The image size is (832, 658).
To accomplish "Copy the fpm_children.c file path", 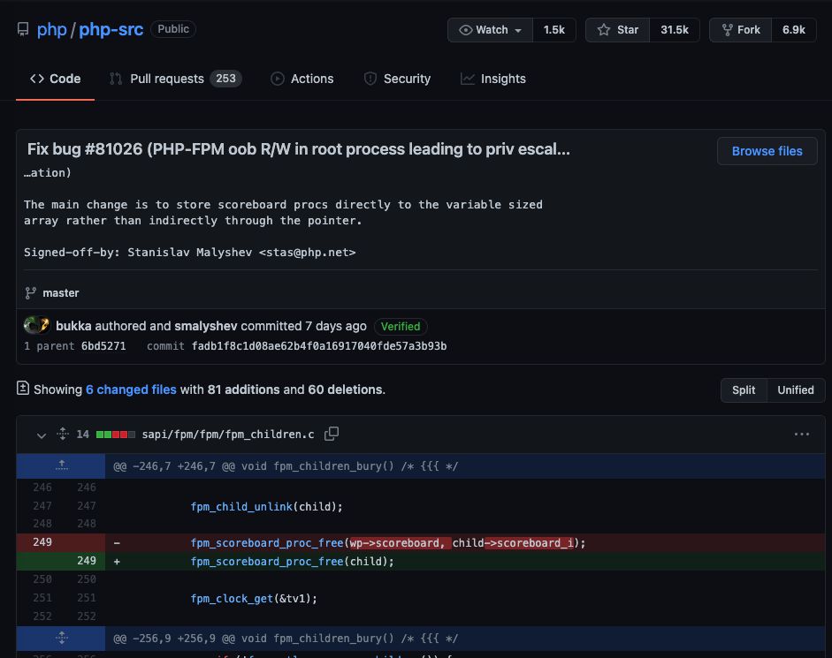I will click(x=332, y=434).
